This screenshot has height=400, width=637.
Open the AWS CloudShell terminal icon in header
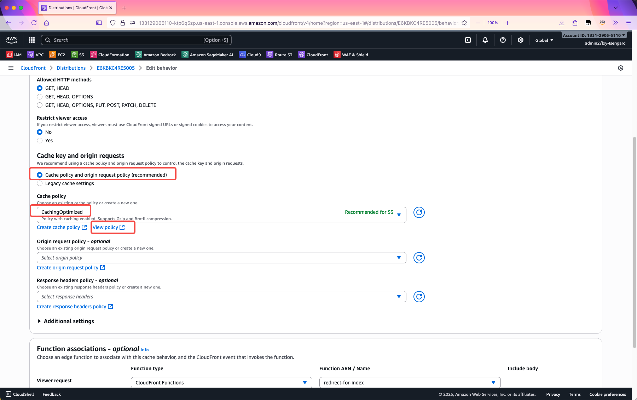tap(468, 40)
